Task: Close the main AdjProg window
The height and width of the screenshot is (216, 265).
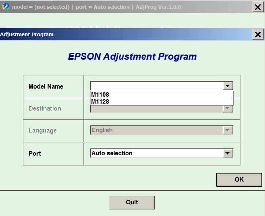Action: pyautogui.click(x=258, y=7)
